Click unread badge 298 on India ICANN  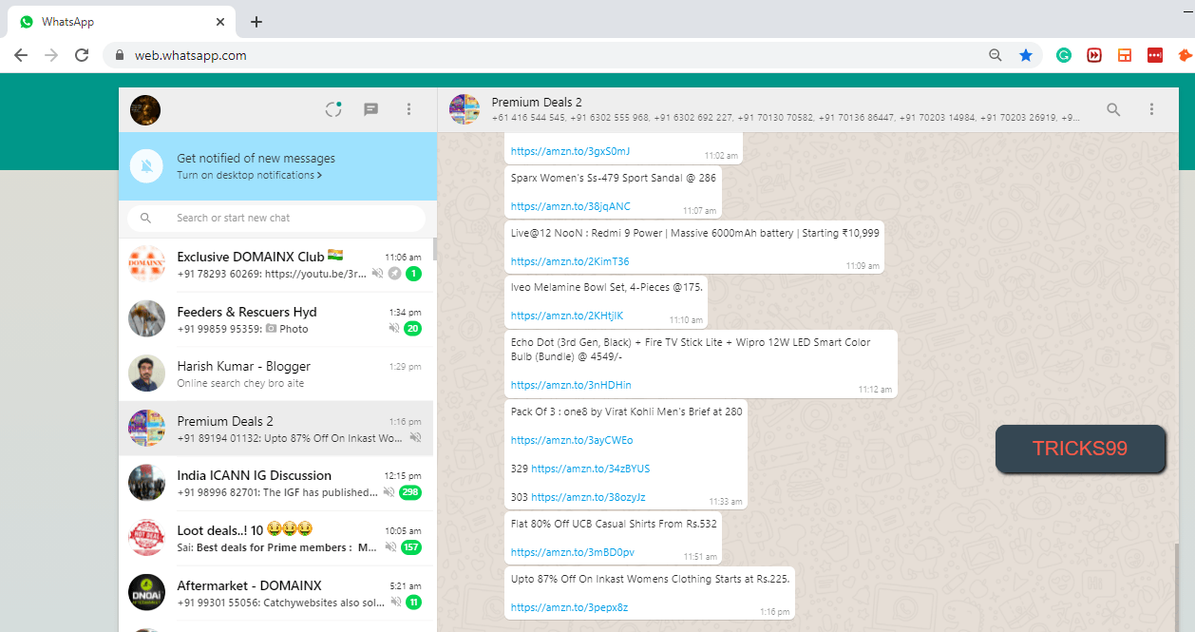410,492
